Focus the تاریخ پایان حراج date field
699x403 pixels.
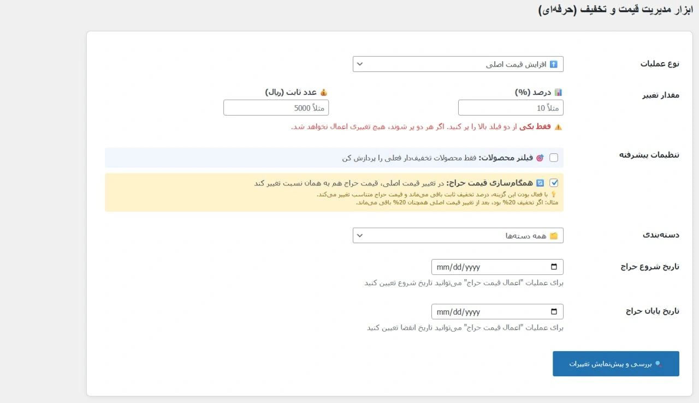click(x=486, y=312)
